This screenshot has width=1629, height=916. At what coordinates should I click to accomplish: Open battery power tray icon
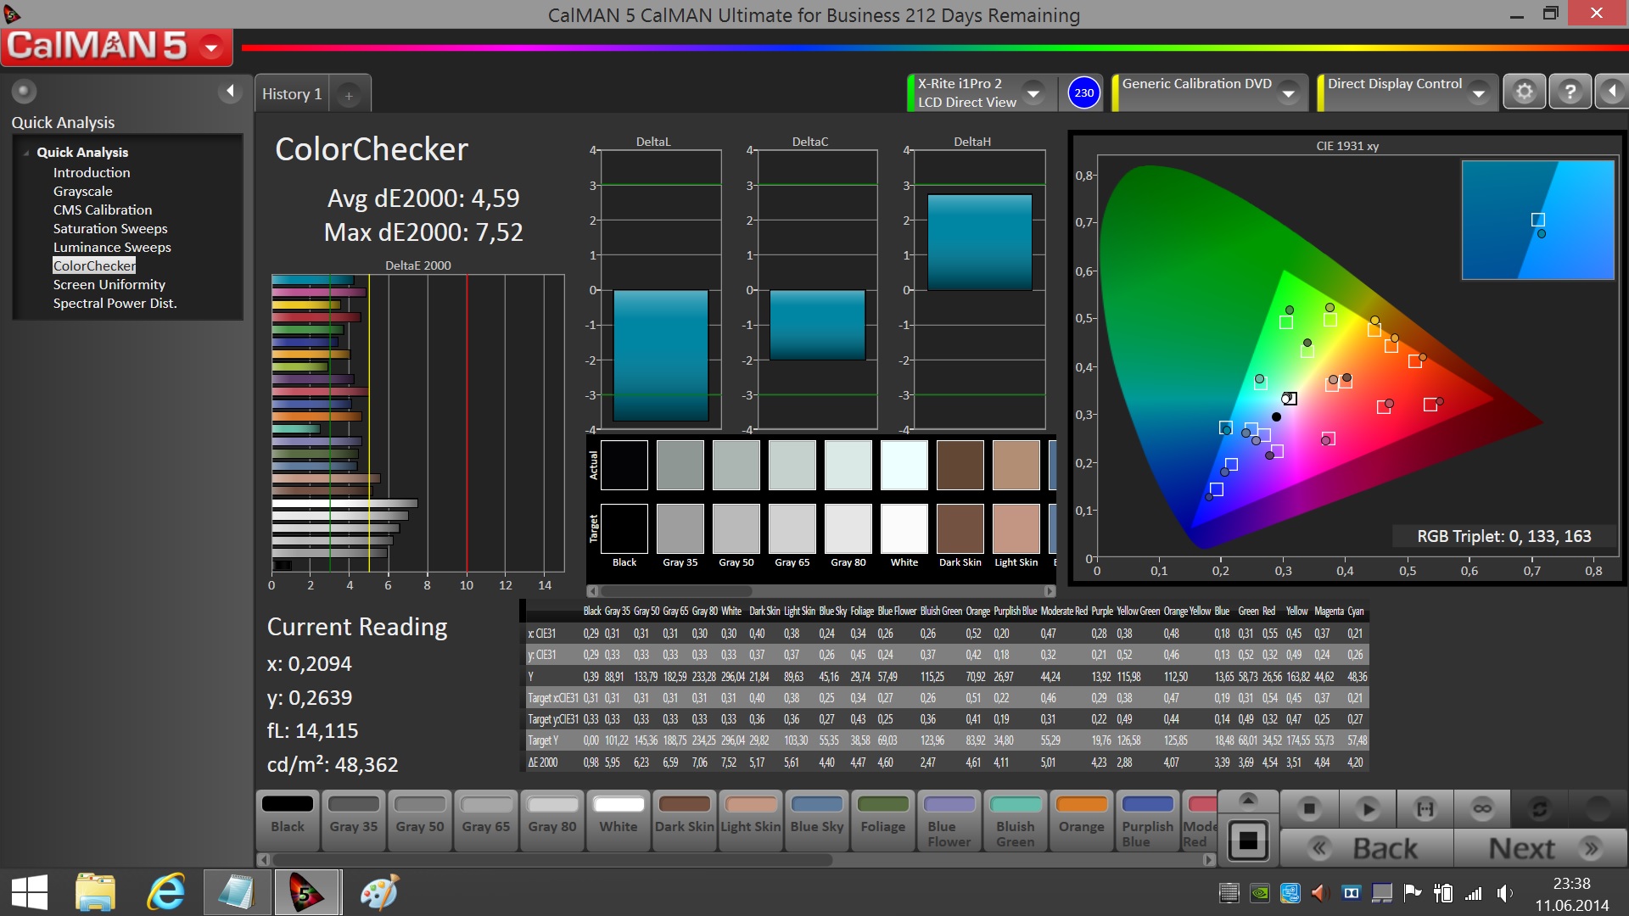pyautogui.click(x=1443, y=893)
